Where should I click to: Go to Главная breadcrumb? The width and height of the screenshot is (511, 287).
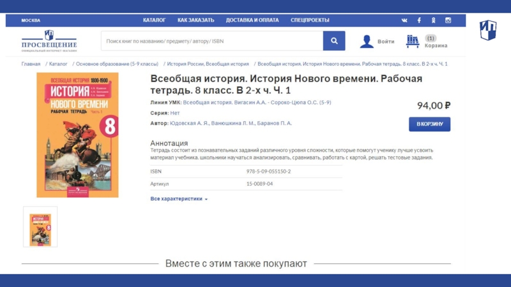tap(31, 64)
